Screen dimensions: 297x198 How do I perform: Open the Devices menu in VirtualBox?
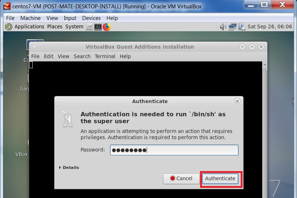(91, 18)
